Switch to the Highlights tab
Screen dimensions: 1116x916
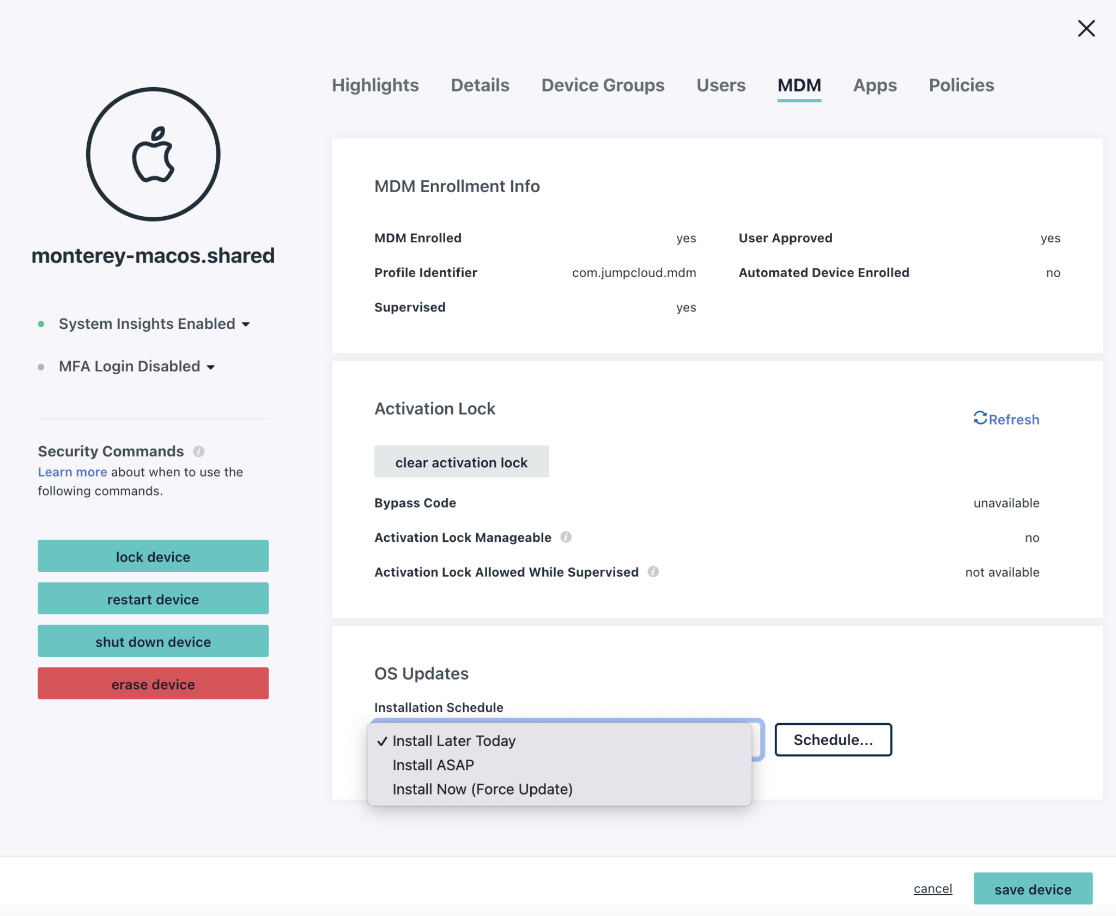pyautogui.click(x=375, y=86)
